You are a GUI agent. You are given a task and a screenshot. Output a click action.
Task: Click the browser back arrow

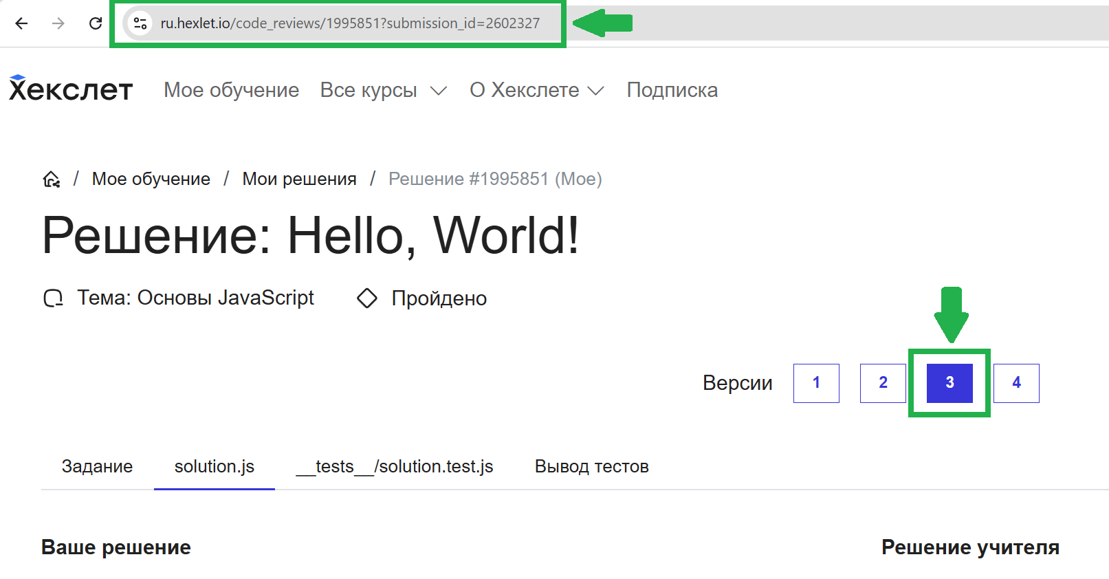coord(22,23)
